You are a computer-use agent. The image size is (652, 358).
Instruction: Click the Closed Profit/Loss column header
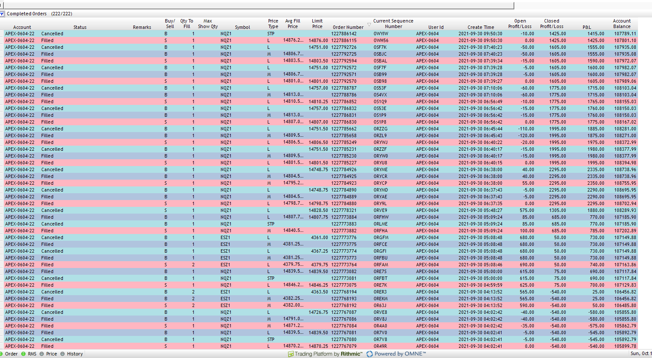[x=552, y=24]
